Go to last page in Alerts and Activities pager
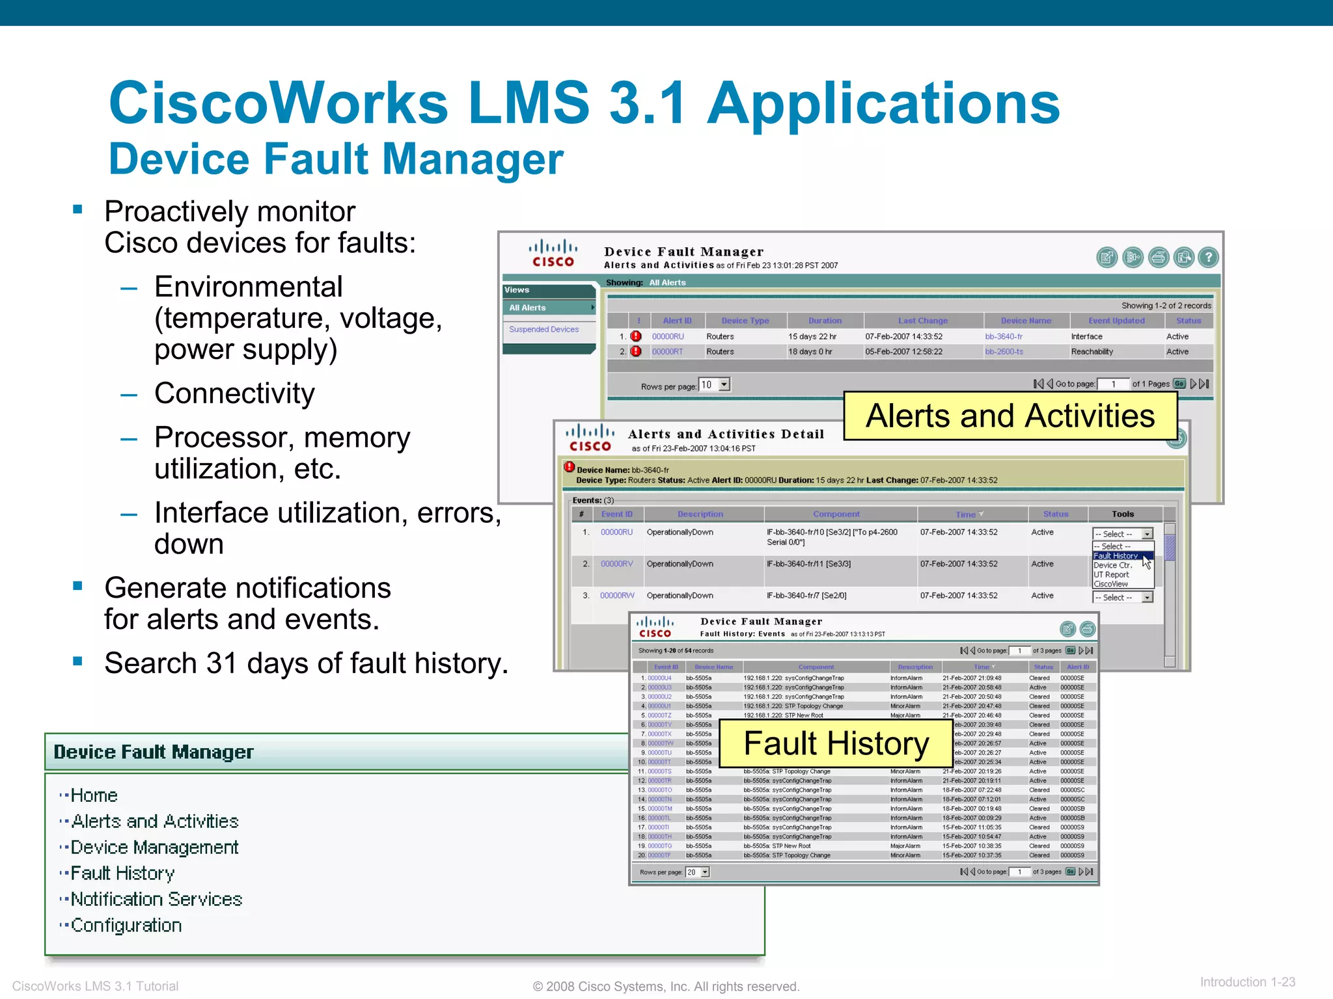This screenshot has width=1333, height=999. [x=1205, y=384]
